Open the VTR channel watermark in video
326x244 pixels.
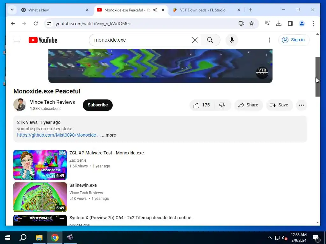click(262, 72)
